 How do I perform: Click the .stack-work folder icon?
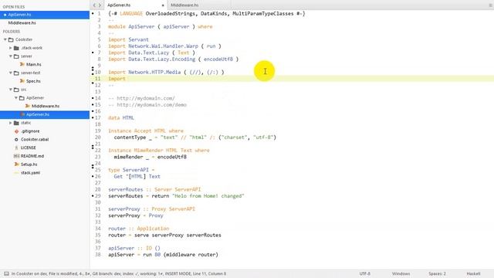pyautogui.click(x=16, y=48)
